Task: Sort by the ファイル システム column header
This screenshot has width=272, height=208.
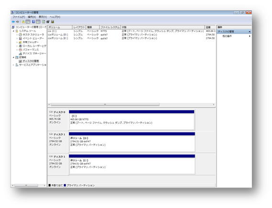Action: pos(110,27)
